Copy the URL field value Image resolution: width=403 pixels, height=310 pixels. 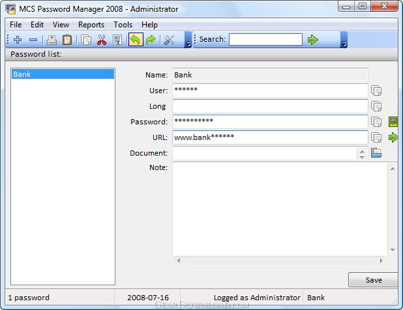pyautogui.click(x=376, y=137)
